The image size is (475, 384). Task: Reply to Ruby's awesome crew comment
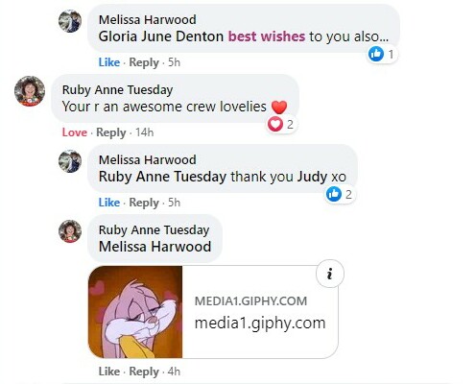[x=111, y=132]
